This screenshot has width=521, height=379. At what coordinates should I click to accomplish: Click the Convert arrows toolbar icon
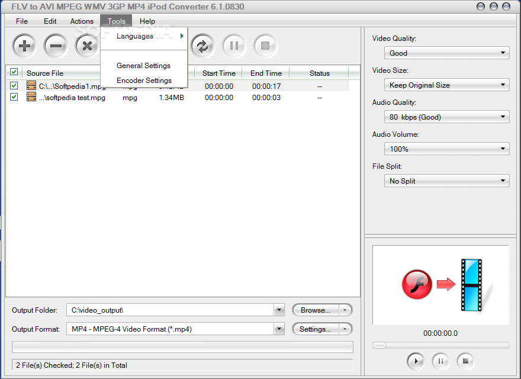(202, 46)
